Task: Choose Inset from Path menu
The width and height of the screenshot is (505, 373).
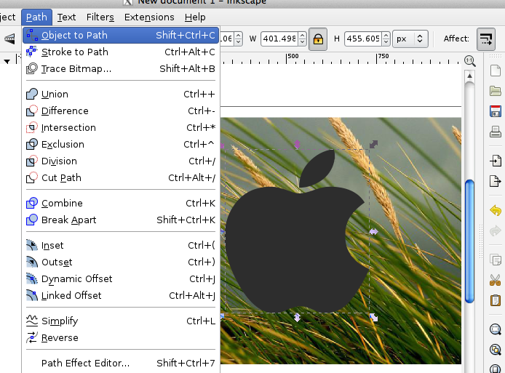Action: click(121, 245)
